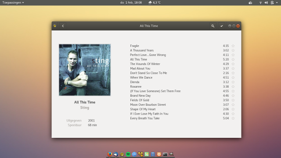Viewport: 281px width, 158px height.
Task: Play the track Fragile
Action: tap(134, 46)
